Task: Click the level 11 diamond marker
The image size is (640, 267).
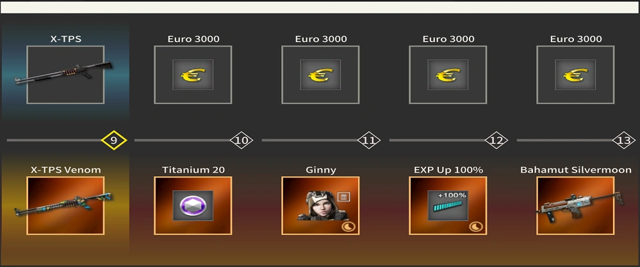Action: coord(369,141)
